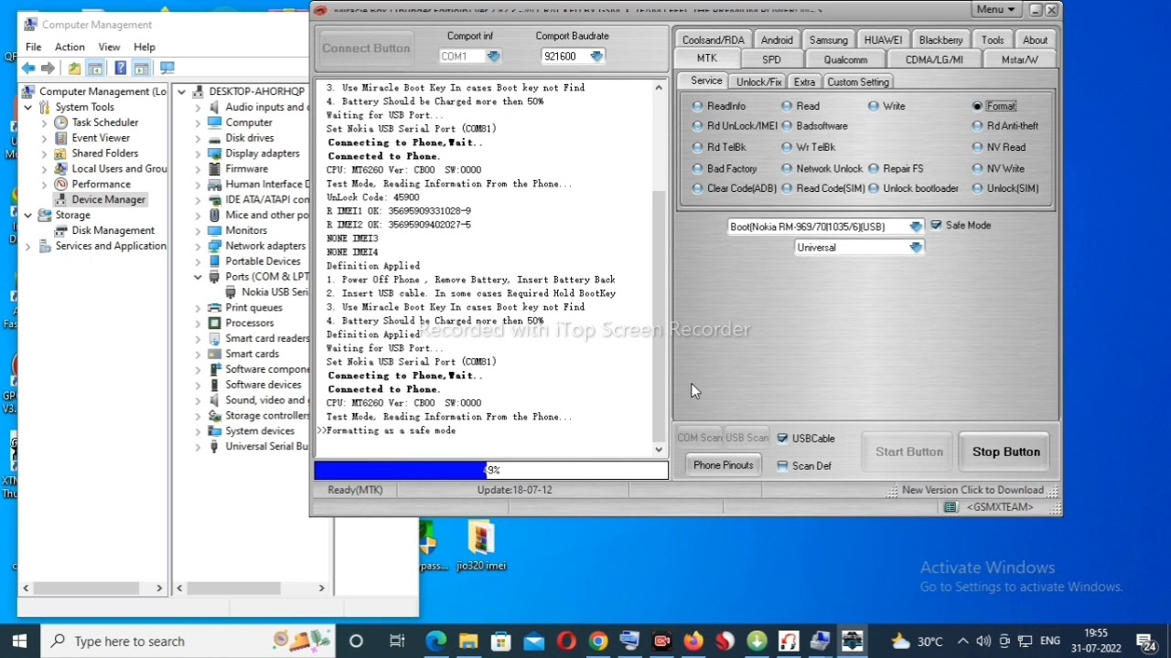Image resolution: width=1171 pixels, height=658 pixels.
Task: Open Mail app from the taskbar
Action: click(x=533, y=641)
